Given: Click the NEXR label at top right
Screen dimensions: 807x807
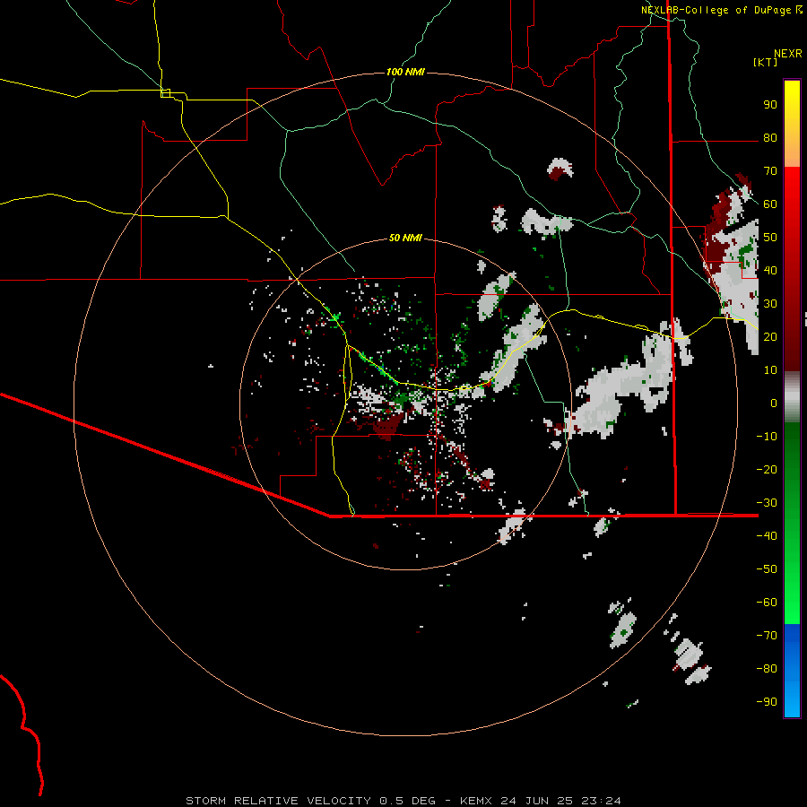Looking at the screenshot, I should 788,54.
